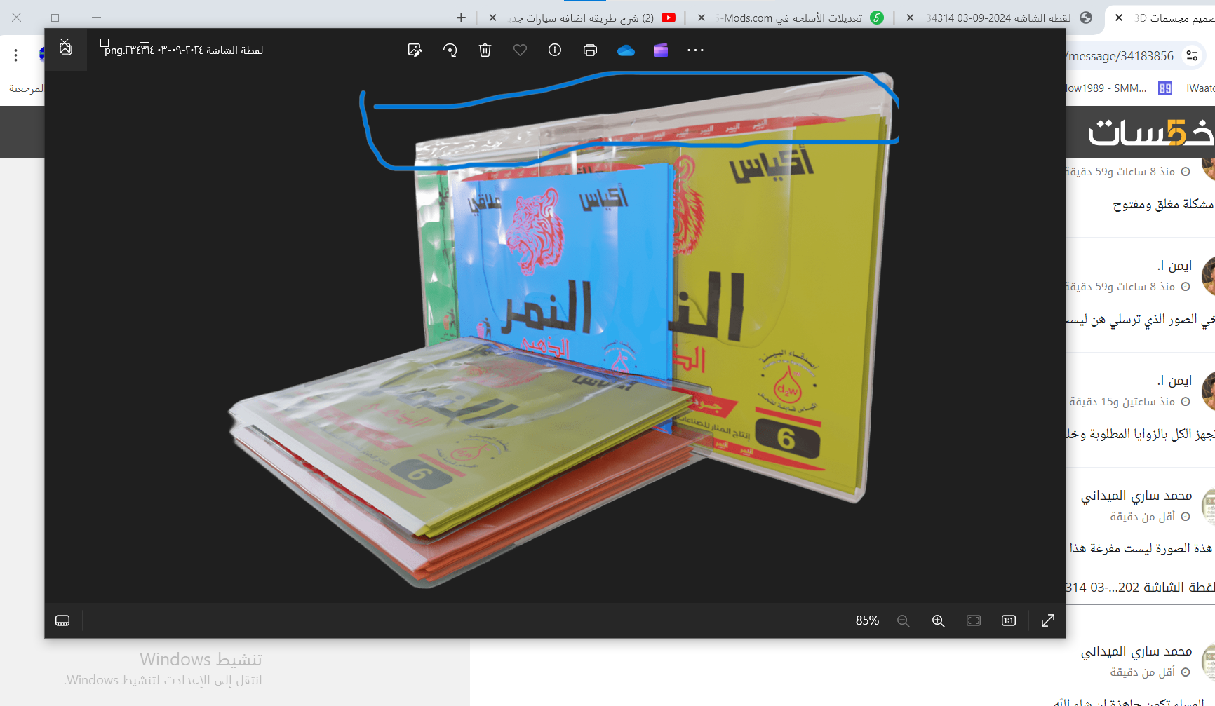Click the fit to window icon
Image resolution: width=1215 pixels, height=706 pixels.
[x=974, y=620]
